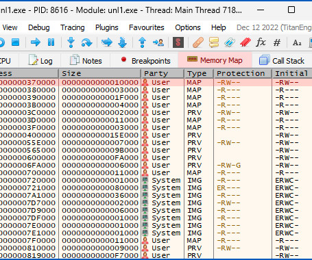312x260 pixels.
Task: Switch to the Call Stack tab
Action: tap(282, 60)
